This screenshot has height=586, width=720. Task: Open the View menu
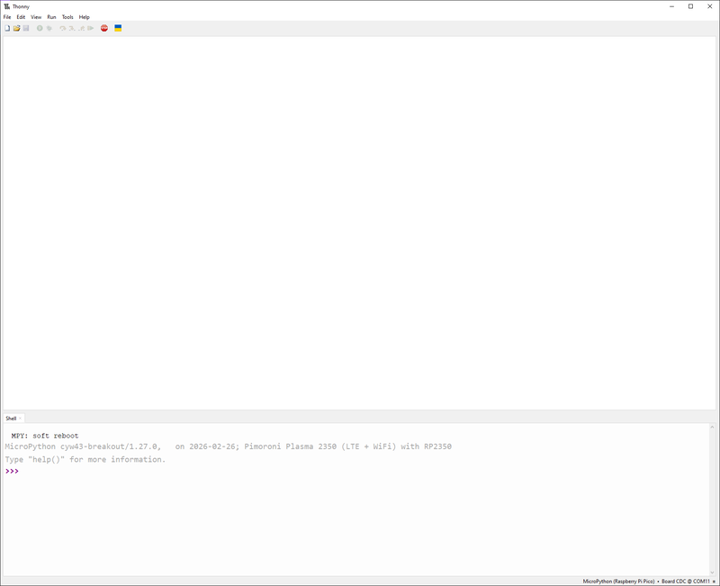(36, 17)
